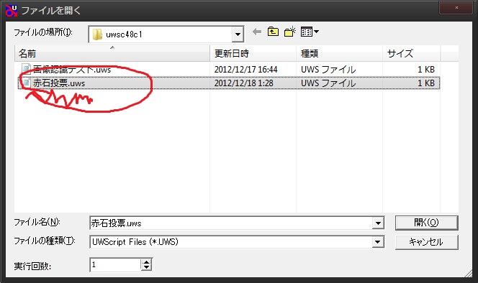Viewport: 478px width, 283px height.
Task: Click into the 実行回数 number field
Action: pos(115,265)
